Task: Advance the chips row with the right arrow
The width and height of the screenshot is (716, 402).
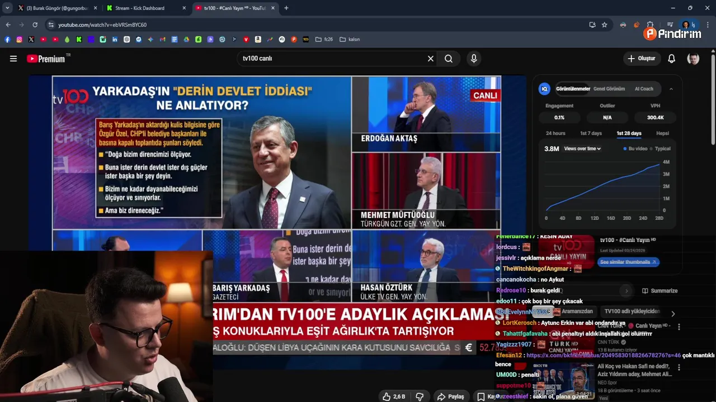Action: pos(673,314)
